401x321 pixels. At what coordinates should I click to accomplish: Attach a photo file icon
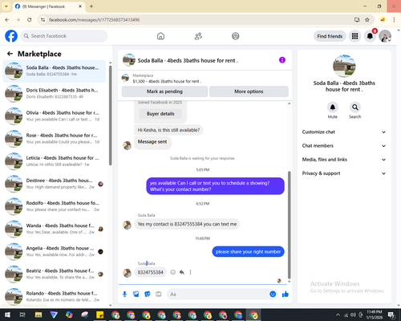(x=136, y=295)
